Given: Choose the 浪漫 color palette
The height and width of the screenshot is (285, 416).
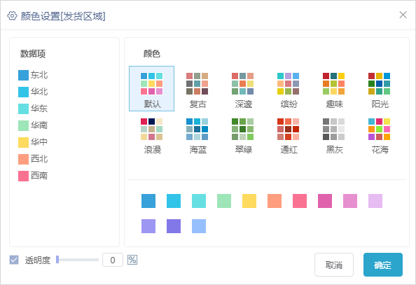Looking at the screenshot, I should coord(151,134).
